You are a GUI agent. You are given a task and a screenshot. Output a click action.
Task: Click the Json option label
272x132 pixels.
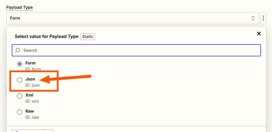click(x=30, y=79)
